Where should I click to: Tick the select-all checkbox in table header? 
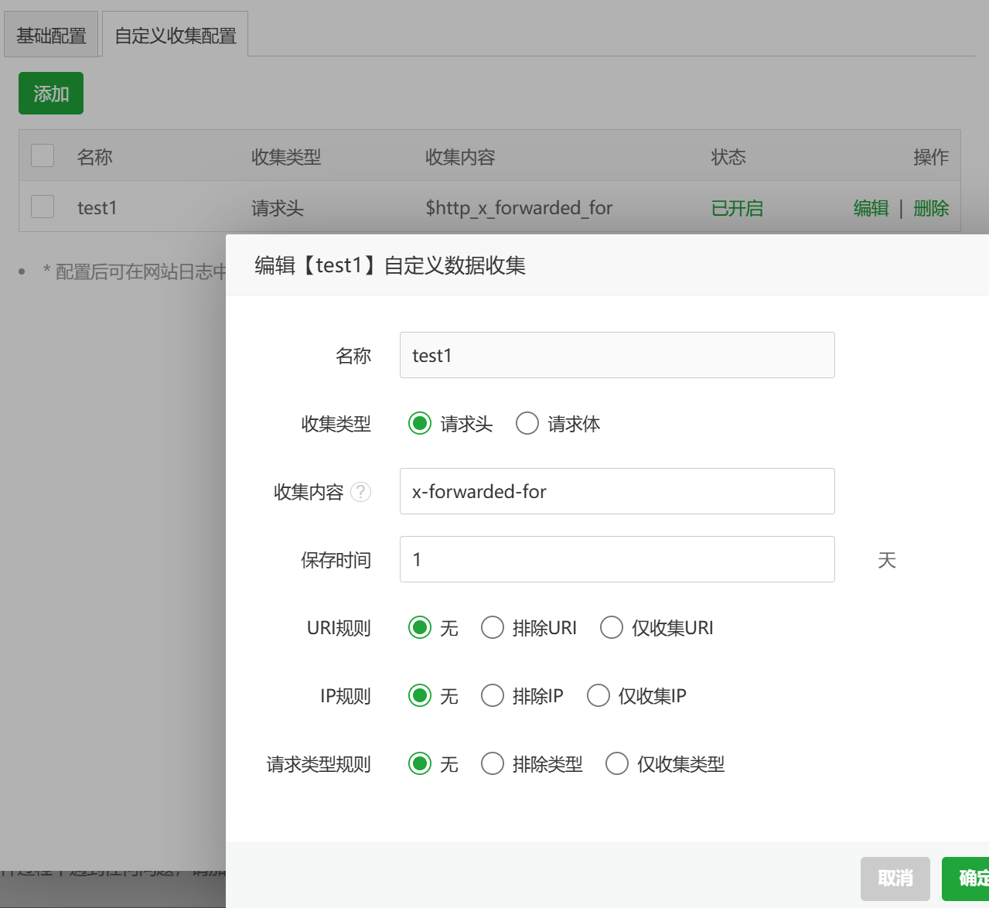pyautogui.click(x=43, y=155)
